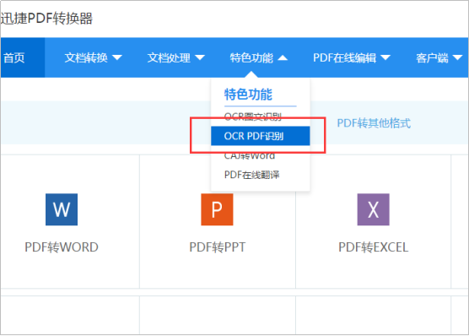Switch to the PDF转其他格式 tab

click(x=374, y=123)
